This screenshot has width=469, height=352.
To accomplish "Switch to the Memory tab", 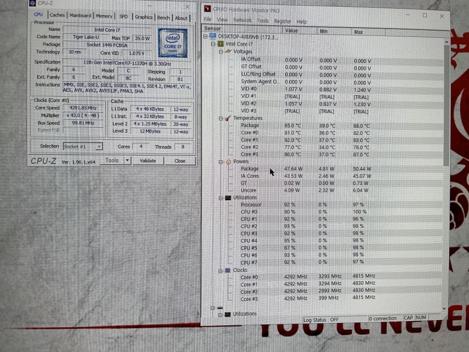I will tap(104, 16).
